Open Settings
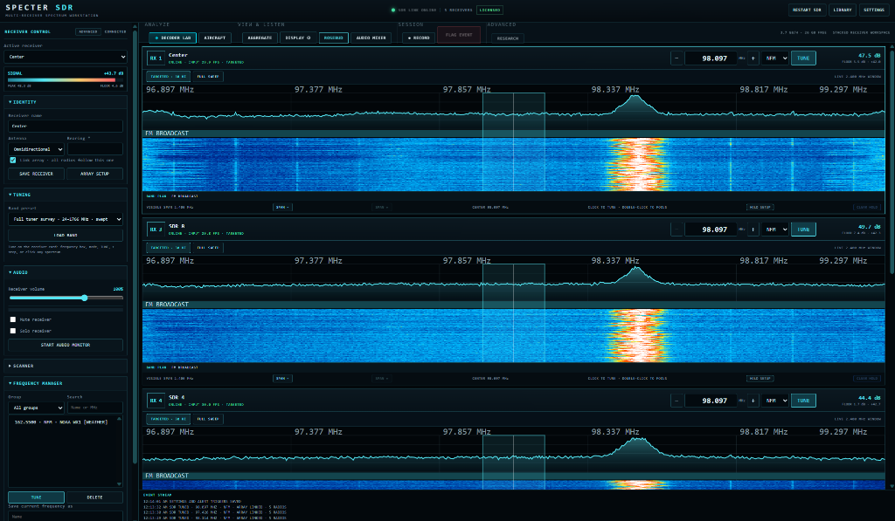This screenshot has width=895, height=521. click(x=874, y=10)
